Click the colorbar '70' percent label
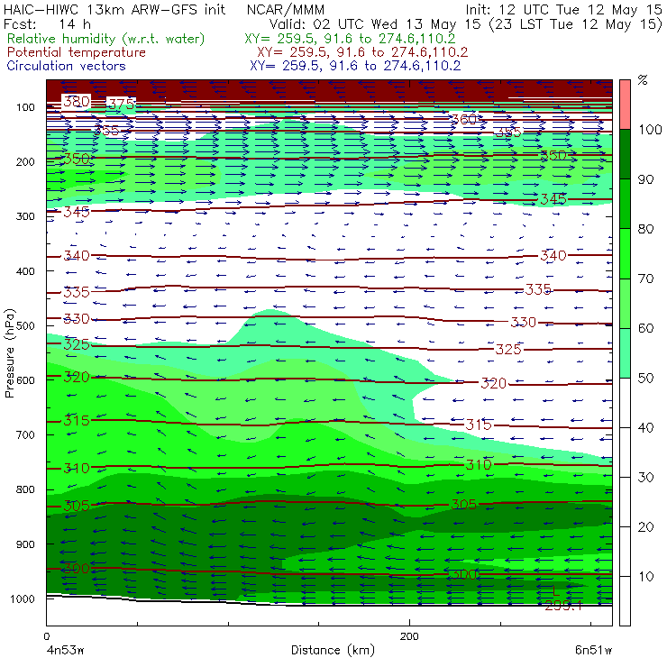667x667 pixels. [646, 279]
